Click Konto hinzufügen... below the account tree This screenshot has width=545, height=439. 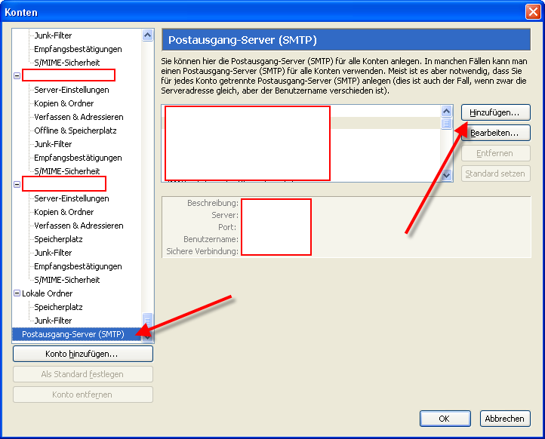point(83,354)
